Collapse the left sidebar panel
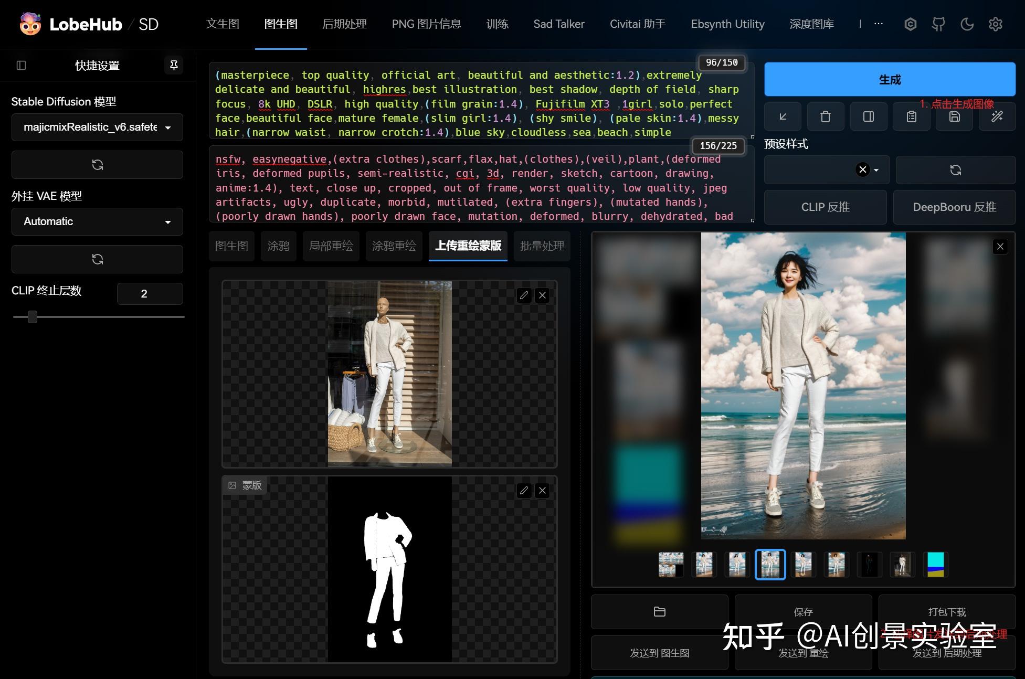1025x679 pixels. click(x=21, y=65)
